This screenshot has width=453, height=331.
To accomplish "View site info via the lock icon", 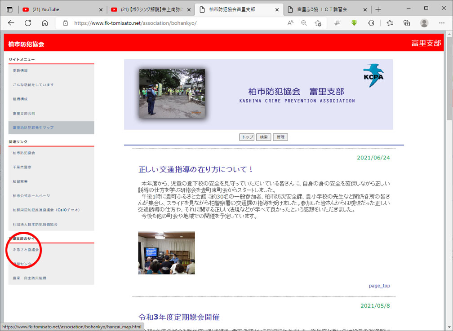I will coord(66,23).
